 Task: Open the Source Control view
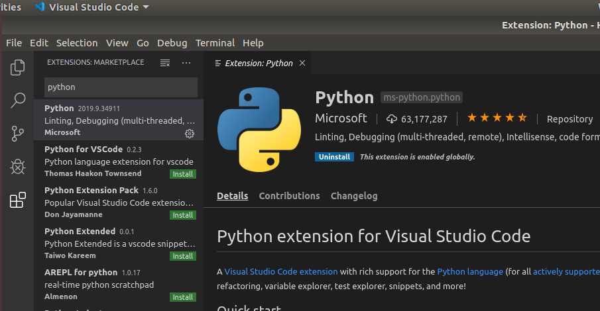(18, 134)
